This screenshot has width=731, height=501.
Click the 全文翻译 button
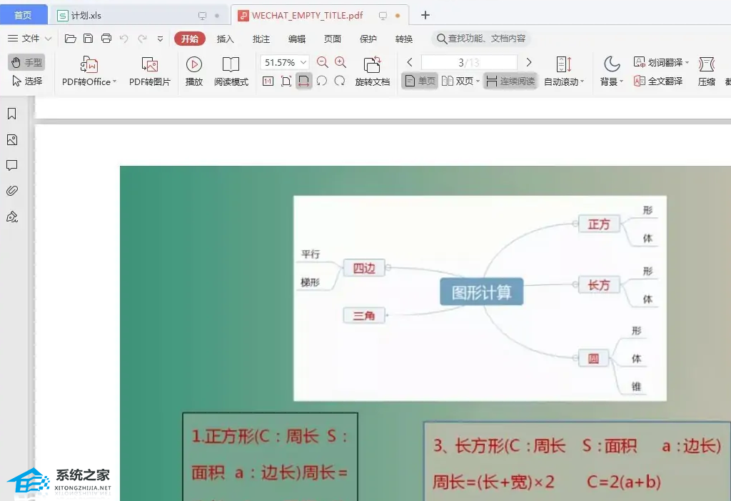click(657, 81)
